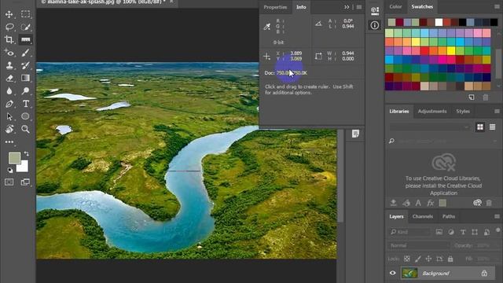Image resolution: width=503 pixels, height=283 pixels.
Task: Switch to the Info tab
Action: pos(301,7)
